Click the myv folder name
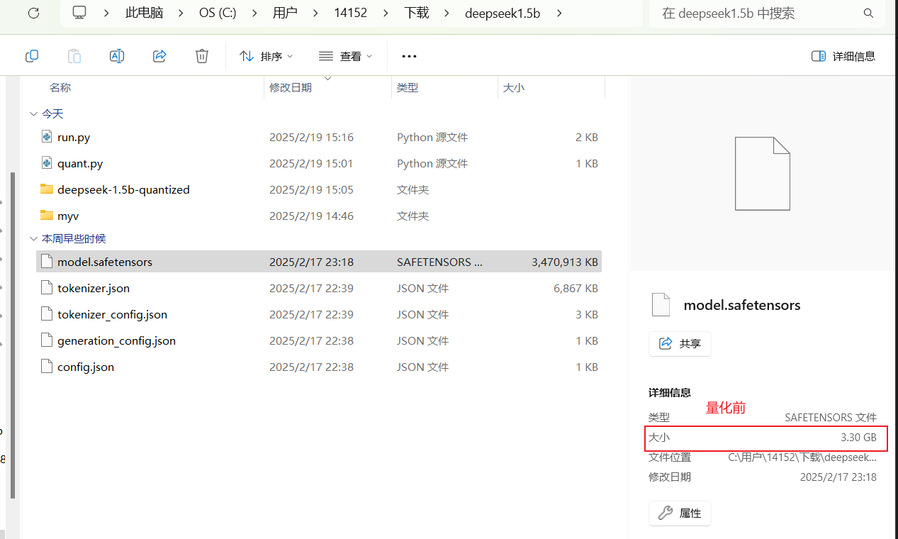 click(x=68, y=216)
